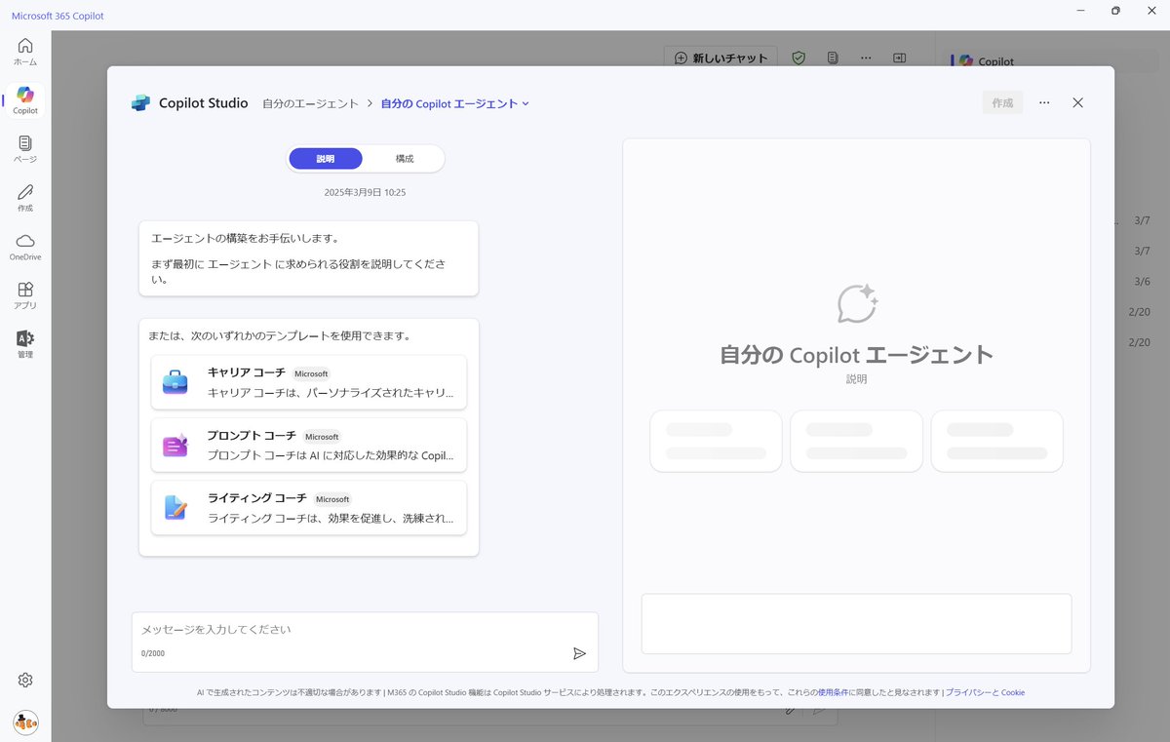Open the notebook icon next to the shield
1170x742 pixels.
pyautogui.click(x=832, y=59)
